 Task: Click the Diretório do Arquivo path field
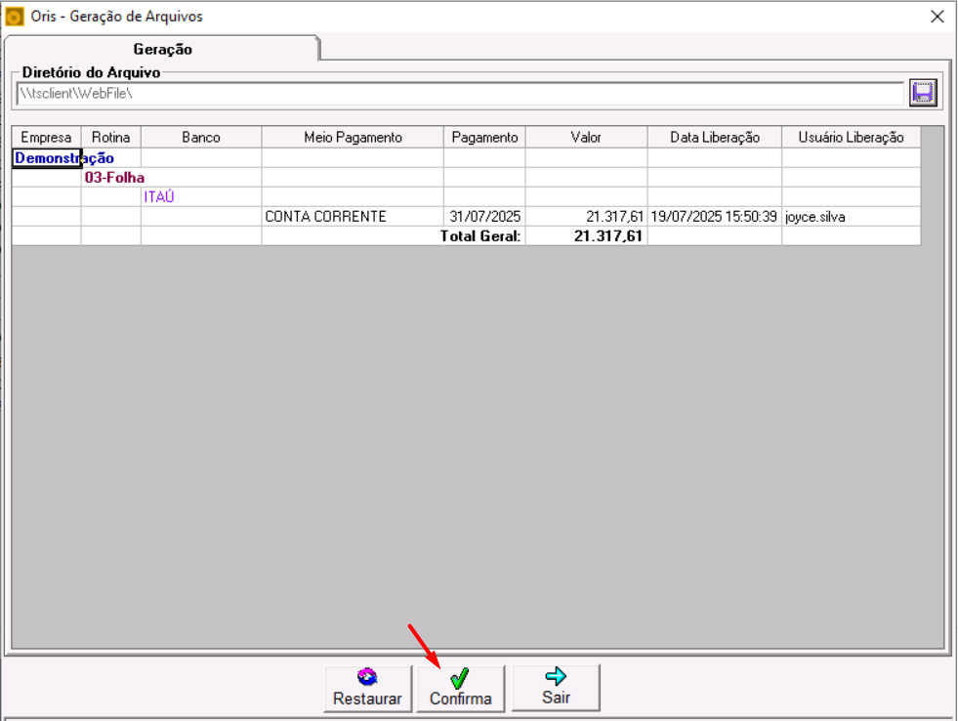[x=460, y=94]
